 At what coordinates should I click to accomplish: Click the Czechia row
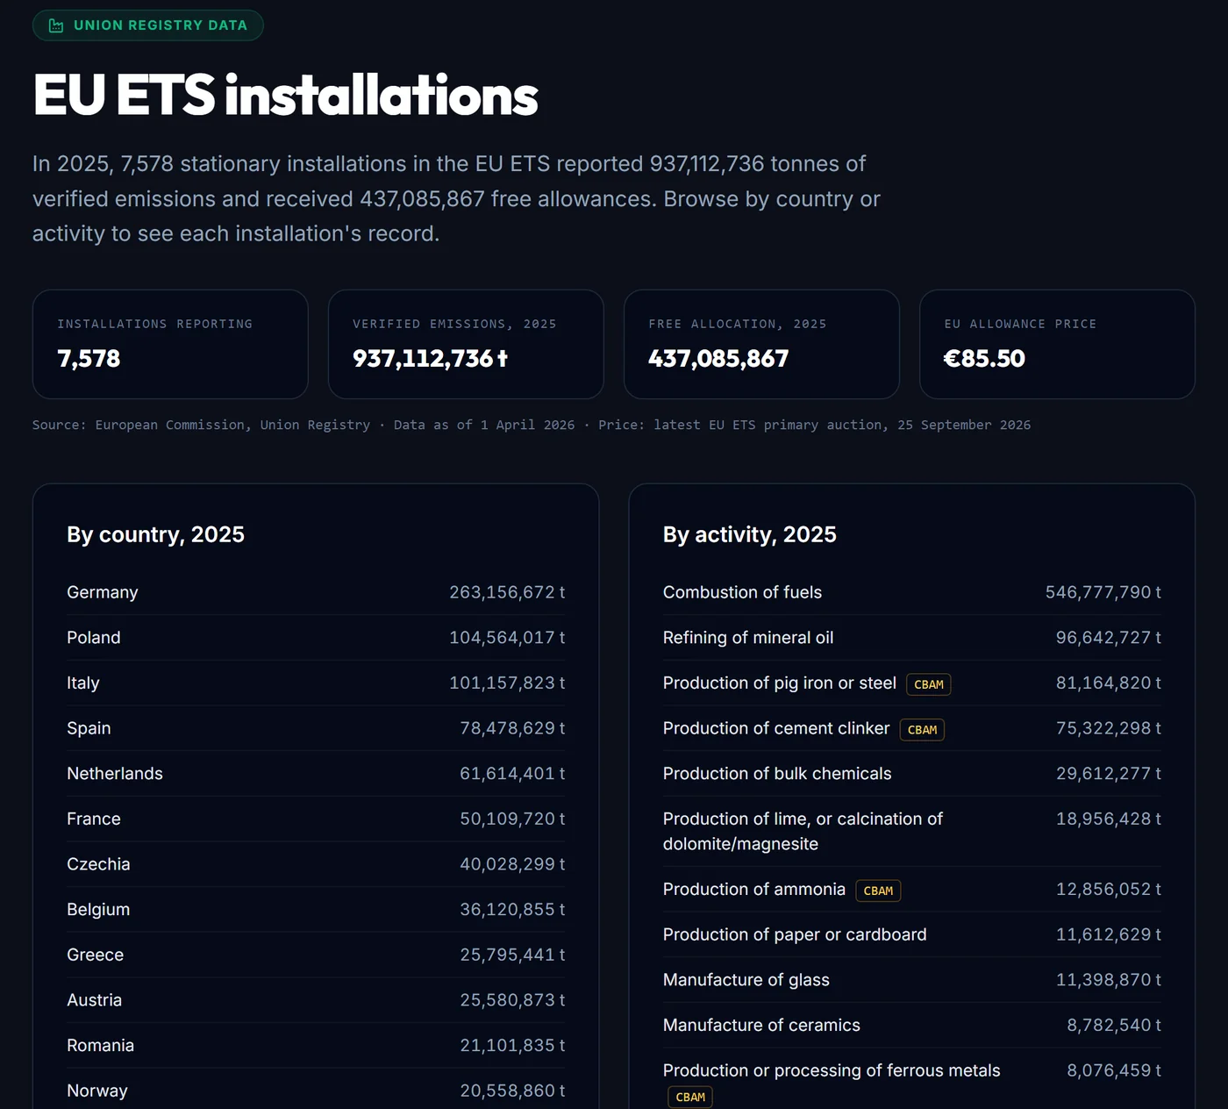(316, 864)
